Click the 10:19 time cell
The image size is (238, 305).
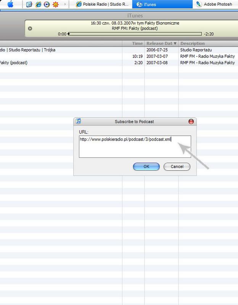click(137, 56)
